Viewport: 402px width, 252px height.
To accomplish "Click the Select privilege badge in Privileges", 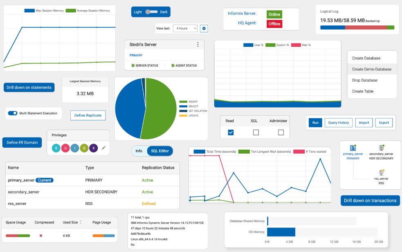I will pyautogui.click(x=56, y=148).
